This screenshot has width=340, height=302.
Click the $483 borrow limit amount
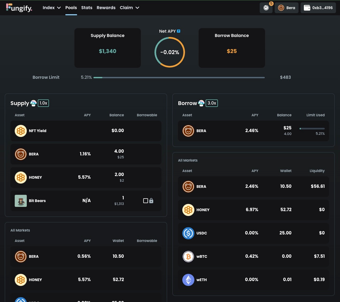click(285, 77)
